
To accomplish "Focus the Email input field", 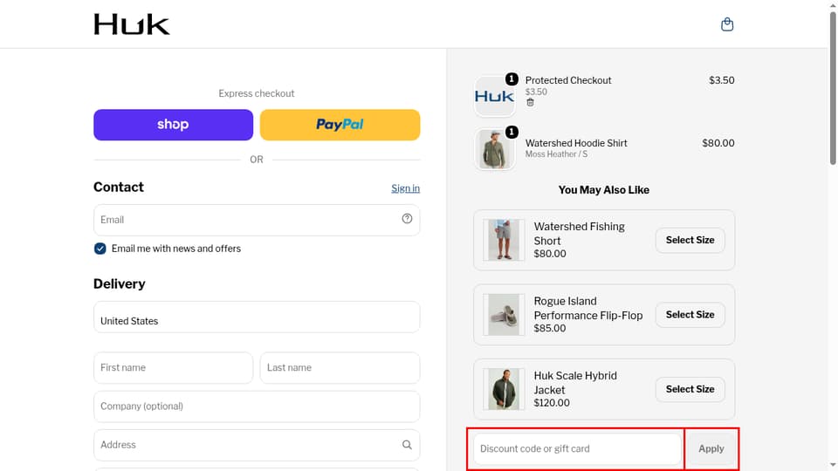I will point(257,220).
